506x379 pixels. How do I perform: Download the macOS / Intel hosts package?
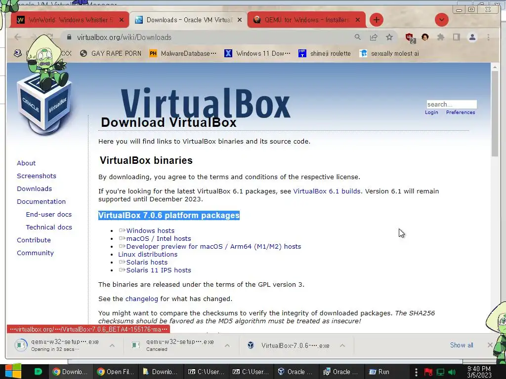159,238
